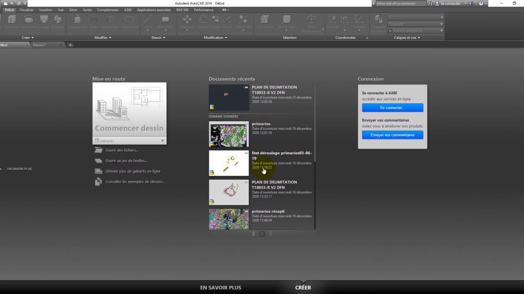This screenshot has height=294, width=524.
Task: Pin the first PLAN DE DELIMITATION document
Action: [246, 87]
